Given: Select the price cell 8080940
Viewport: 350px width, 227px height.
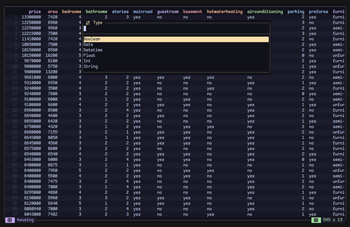Looking at the screenshot, I should point(32,209).
